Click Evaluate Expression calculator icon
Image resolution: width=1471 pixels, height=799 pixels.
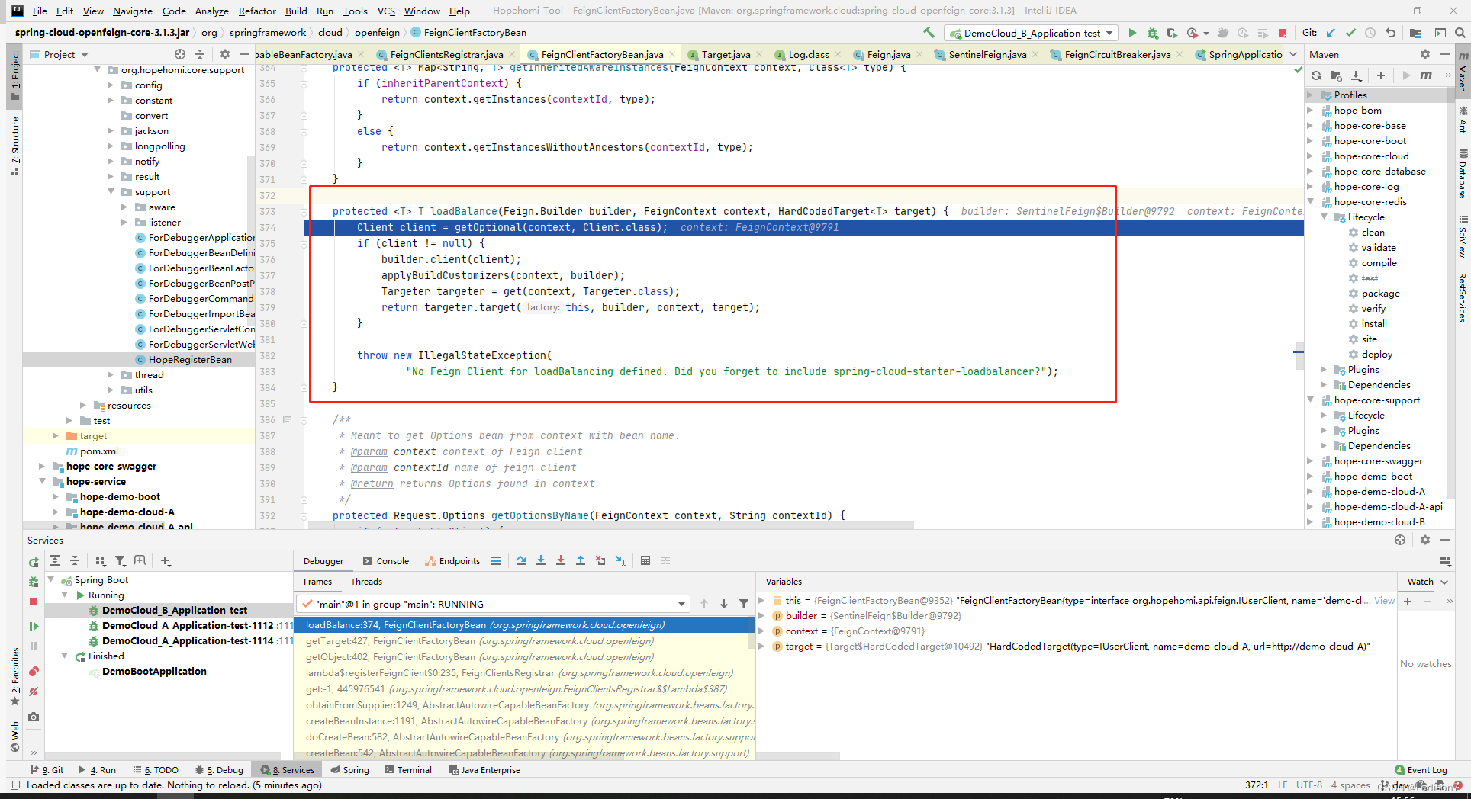[x=645, y=560]
